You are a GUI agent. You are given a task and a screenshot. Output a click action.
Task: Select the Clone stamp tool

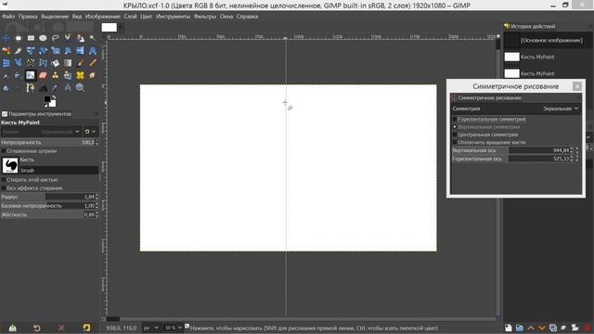pos(56,75)
